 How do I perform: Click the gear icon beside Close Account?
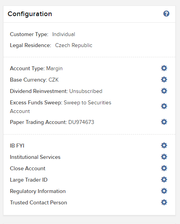point(164,168)
